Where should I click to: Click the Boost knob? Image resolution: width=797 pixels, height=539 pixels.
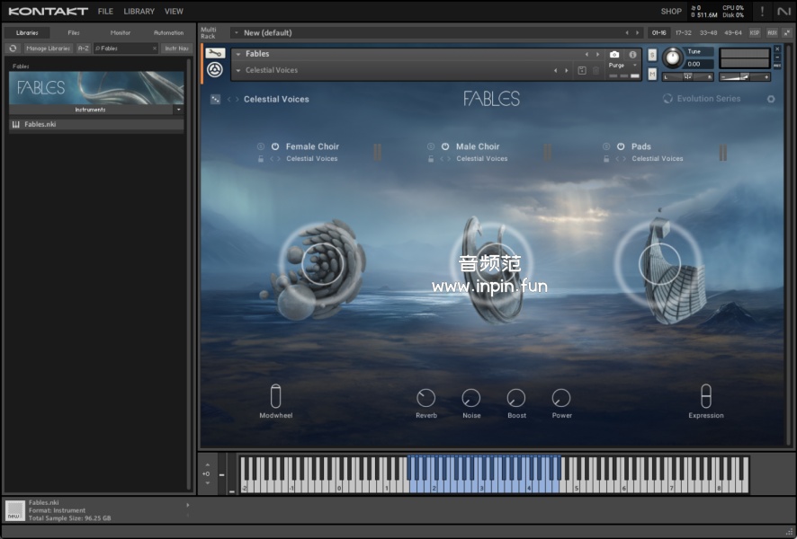pos(516,398)
